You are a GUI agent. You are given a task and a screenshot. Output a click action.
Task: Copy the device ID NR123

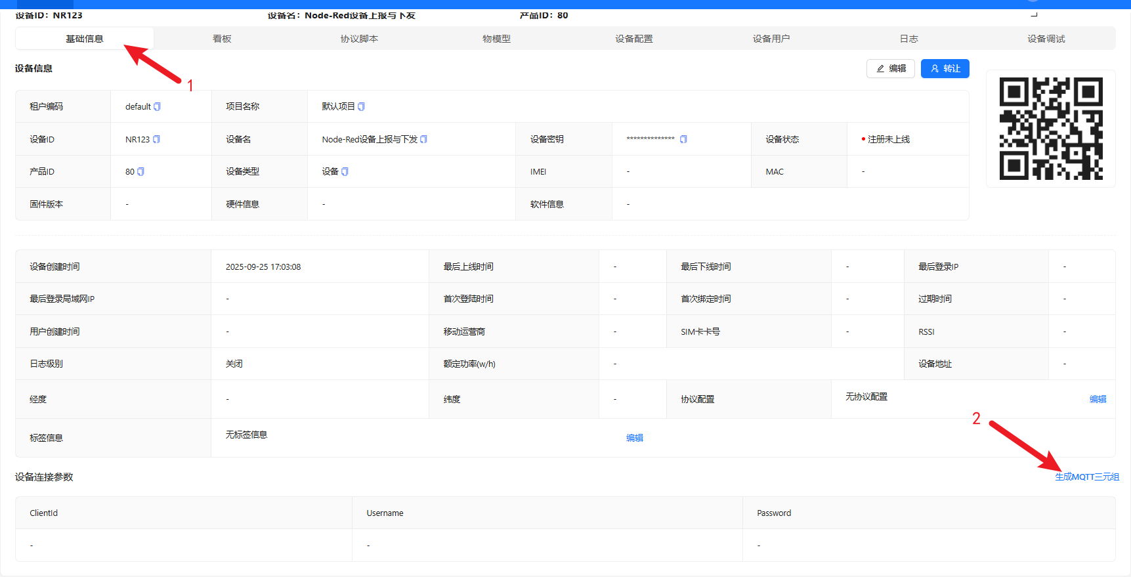tap(156, 139)
